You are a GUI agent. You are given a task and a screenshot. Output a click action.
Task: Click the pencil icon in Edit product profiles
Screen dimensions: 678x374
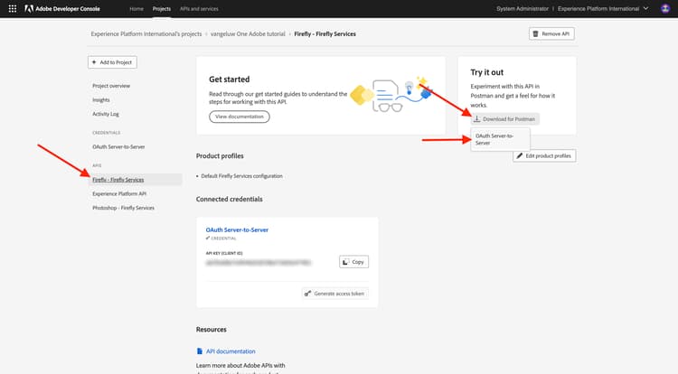[x=519, y=156]
